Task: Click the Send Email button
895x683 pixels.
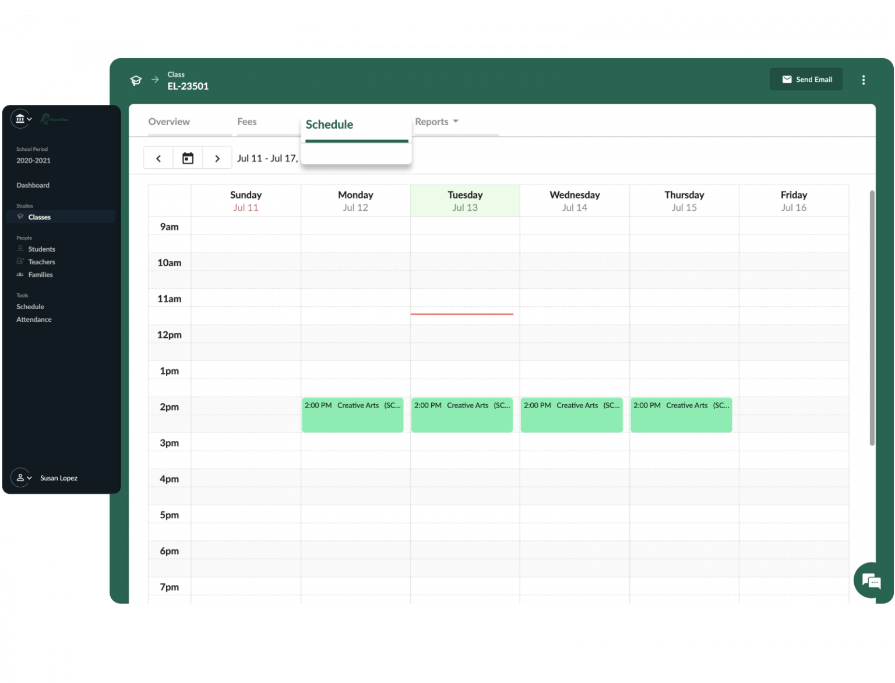Action: pos(806,79)
